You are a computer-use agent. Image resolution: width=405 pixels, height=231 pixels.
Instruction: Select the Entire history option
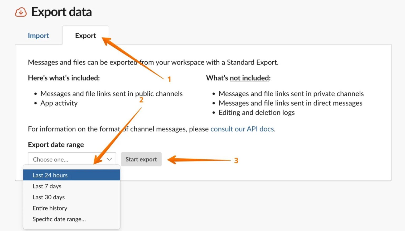[50, 208]
